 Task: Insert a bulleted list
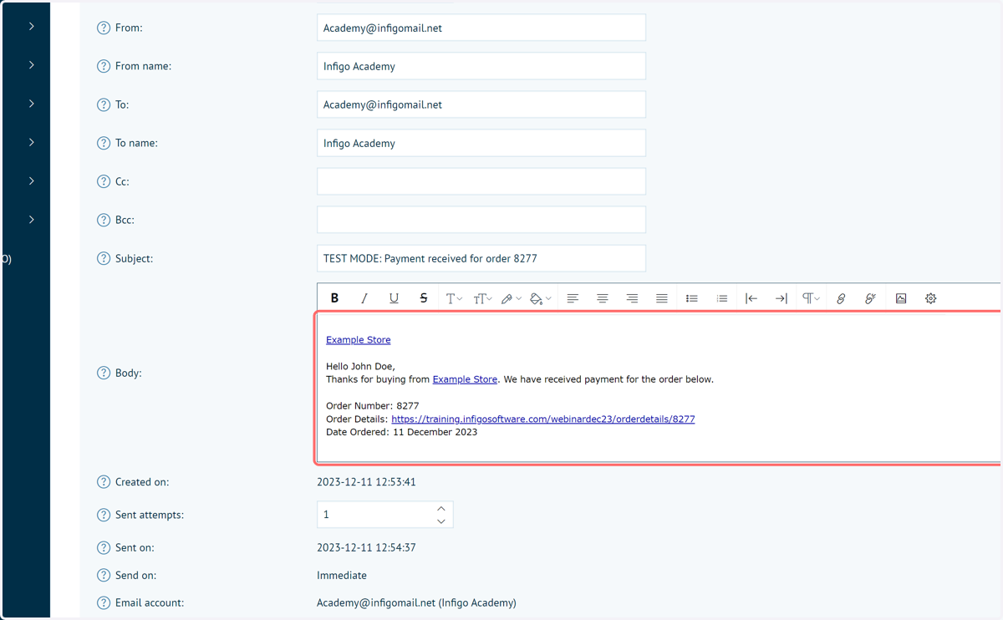[692, 298]
